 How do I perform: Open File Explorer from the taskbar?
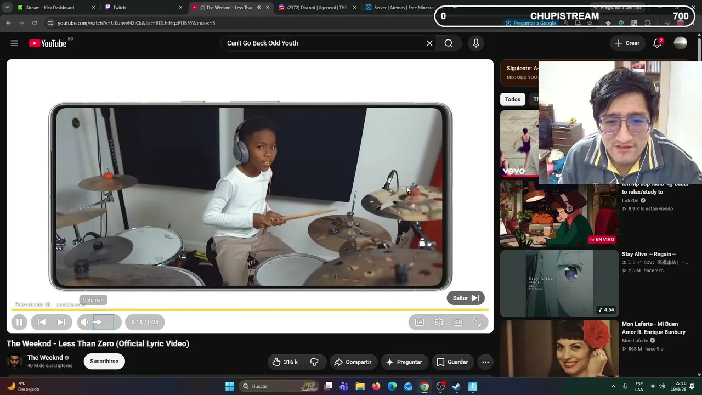[360, 386]
